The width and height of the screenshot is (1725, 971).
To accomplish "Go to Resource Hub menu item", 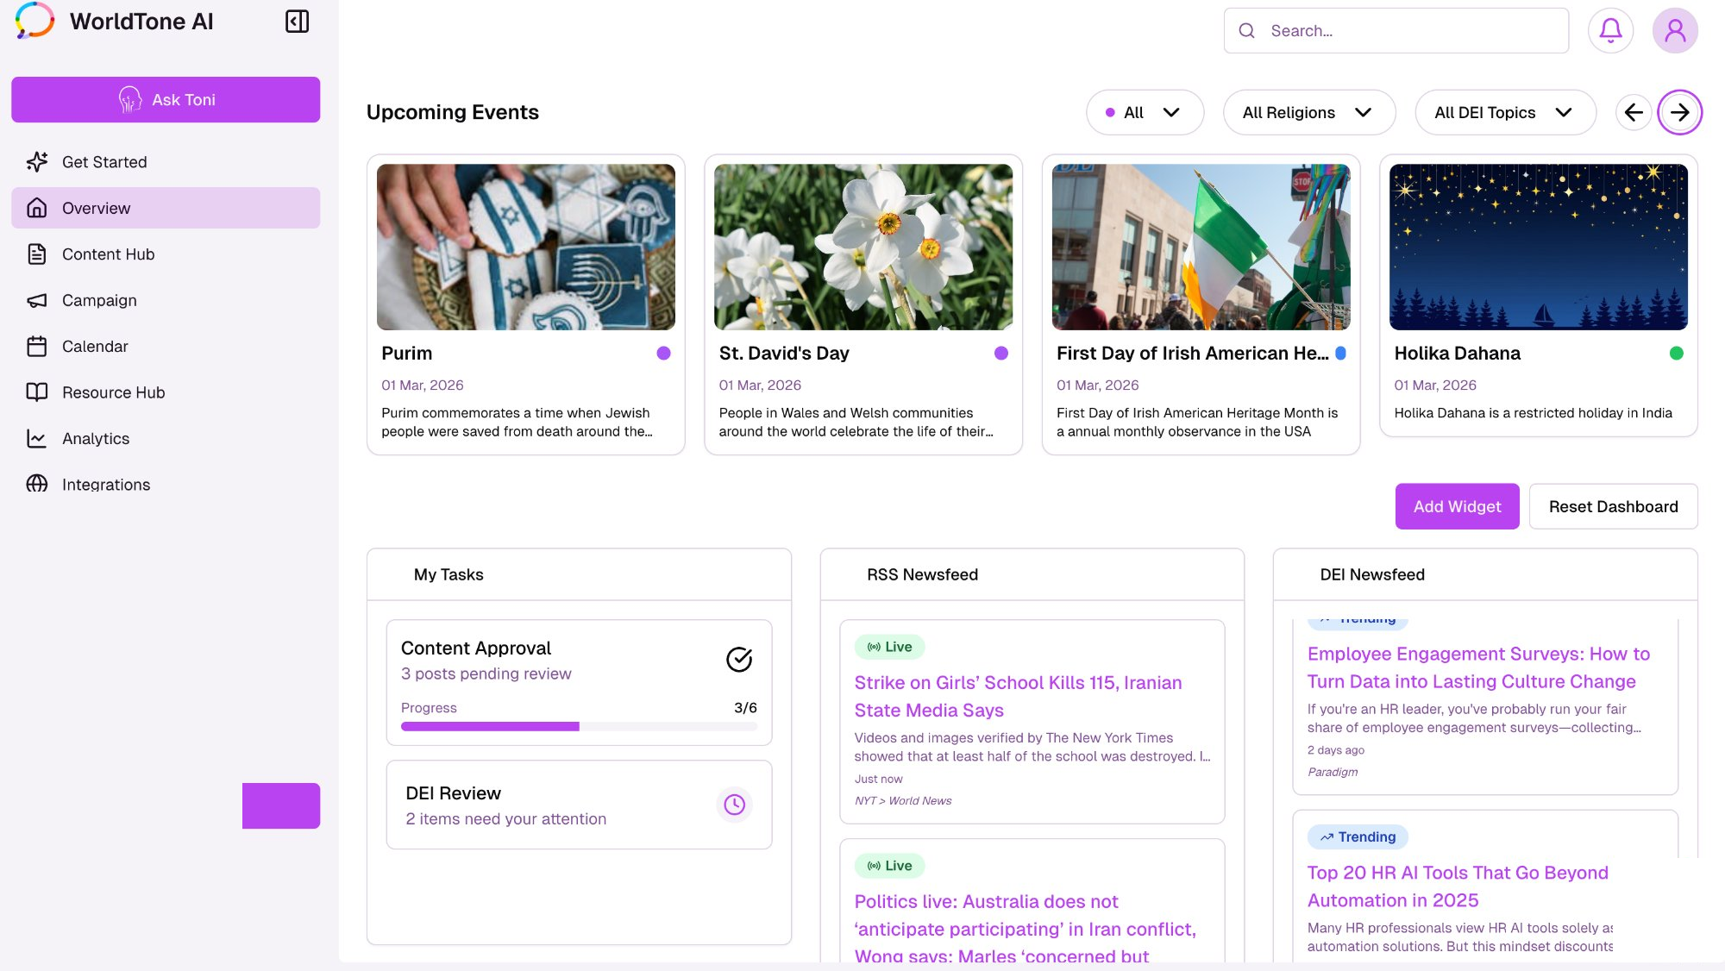I will (166, 392).
